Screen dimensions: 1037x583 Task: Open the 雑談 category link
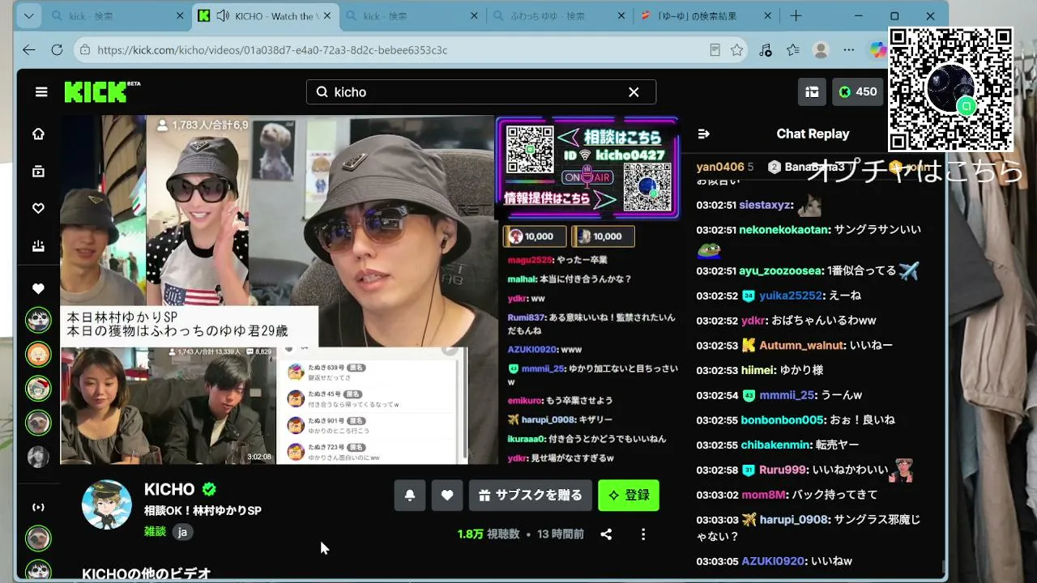click(x=155, y=532)
